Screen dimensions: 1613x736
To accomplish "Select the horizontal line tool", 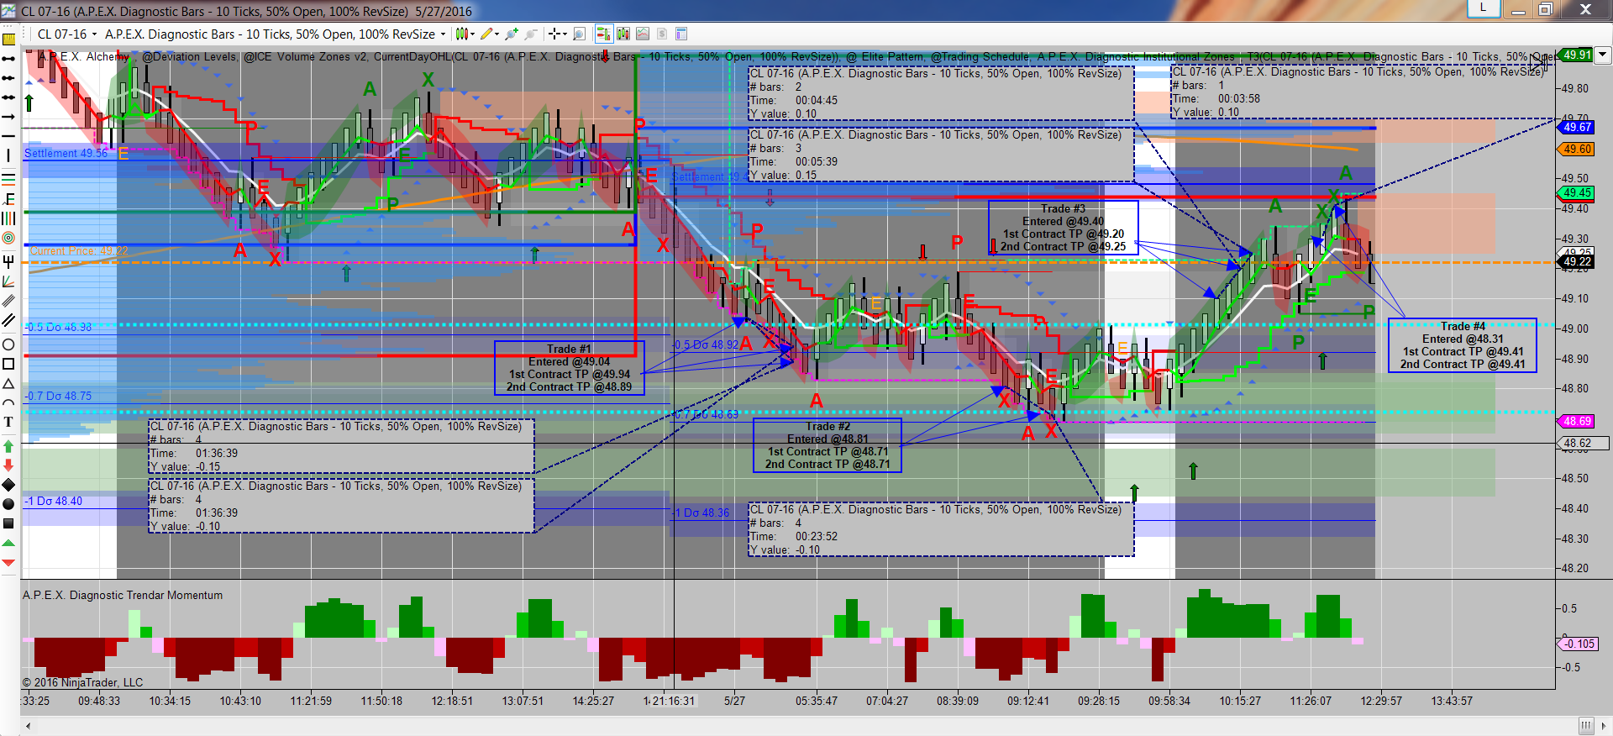I will (x=8, y=136).
